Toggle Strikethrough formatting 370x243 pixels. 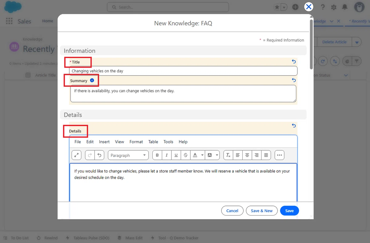click(185, 155)
